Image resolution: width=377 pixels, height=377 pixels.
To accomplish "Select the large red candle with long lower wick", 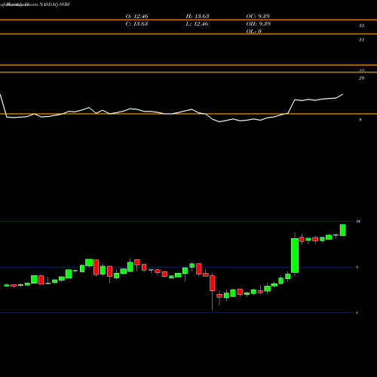I will (x=213, y=284).
